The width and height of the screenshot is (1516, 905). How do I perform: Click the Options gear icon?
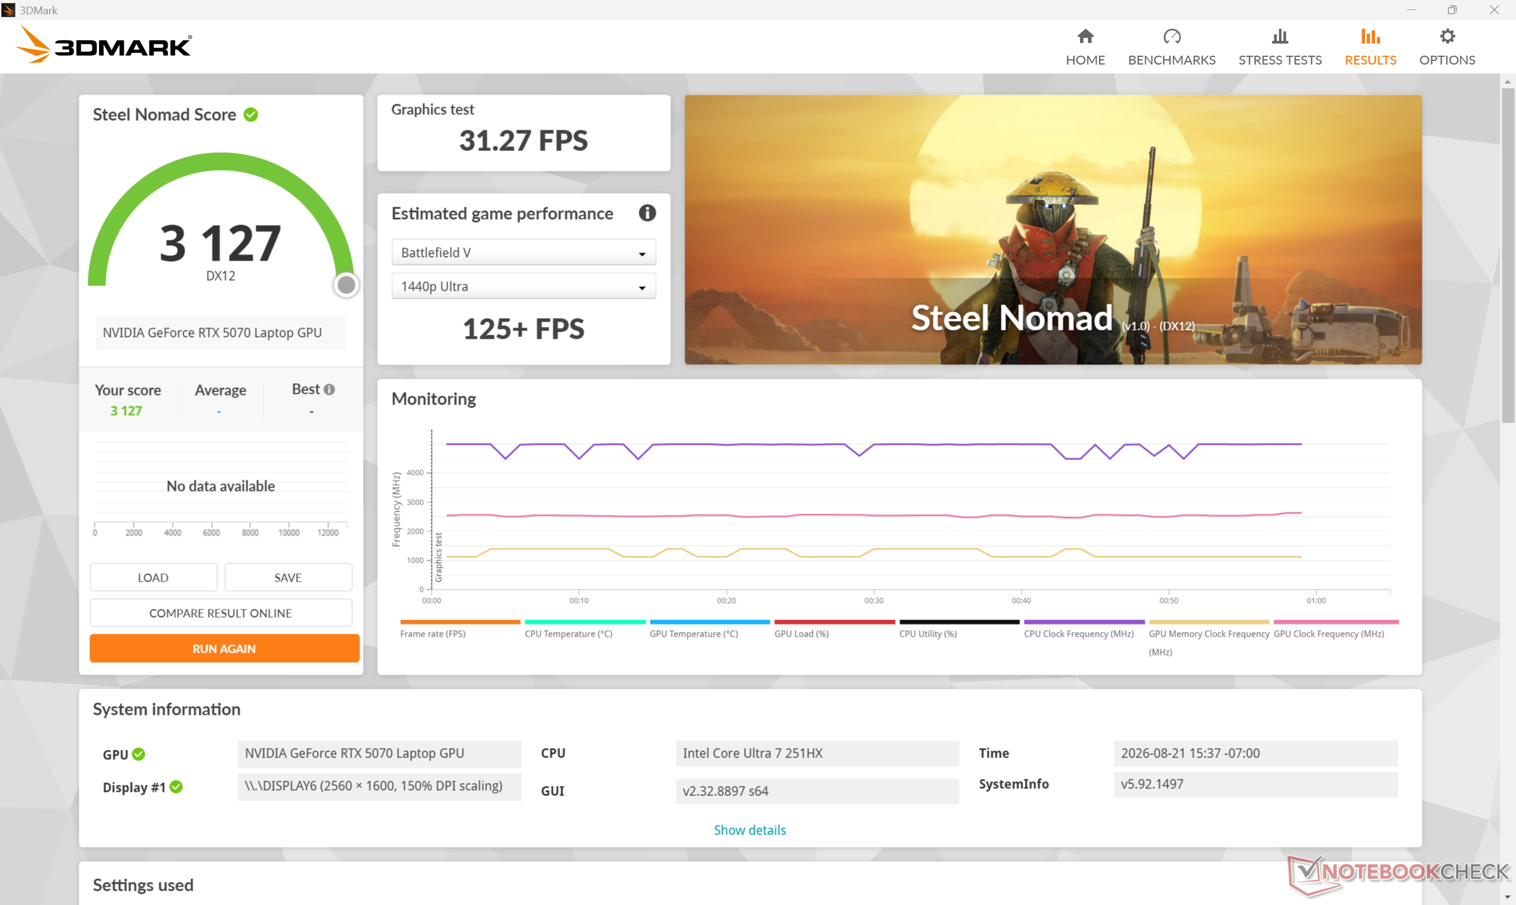click(1447, 37)
